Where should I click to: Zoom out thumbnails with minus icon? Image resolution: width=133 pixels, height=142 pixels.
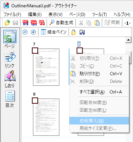[x=25, y=32]
